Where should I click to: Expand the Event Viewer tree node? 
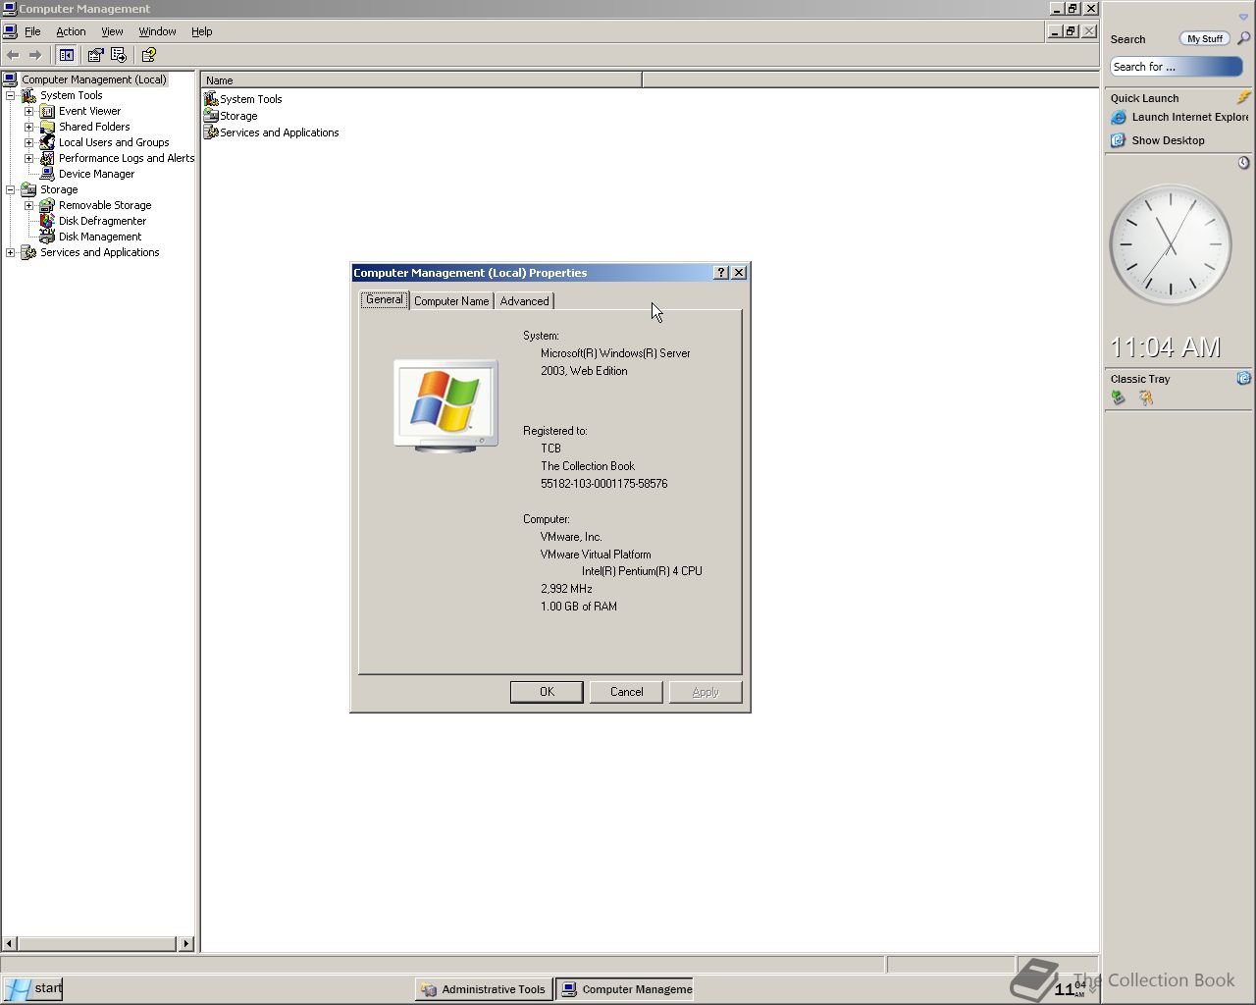(28, 111)
